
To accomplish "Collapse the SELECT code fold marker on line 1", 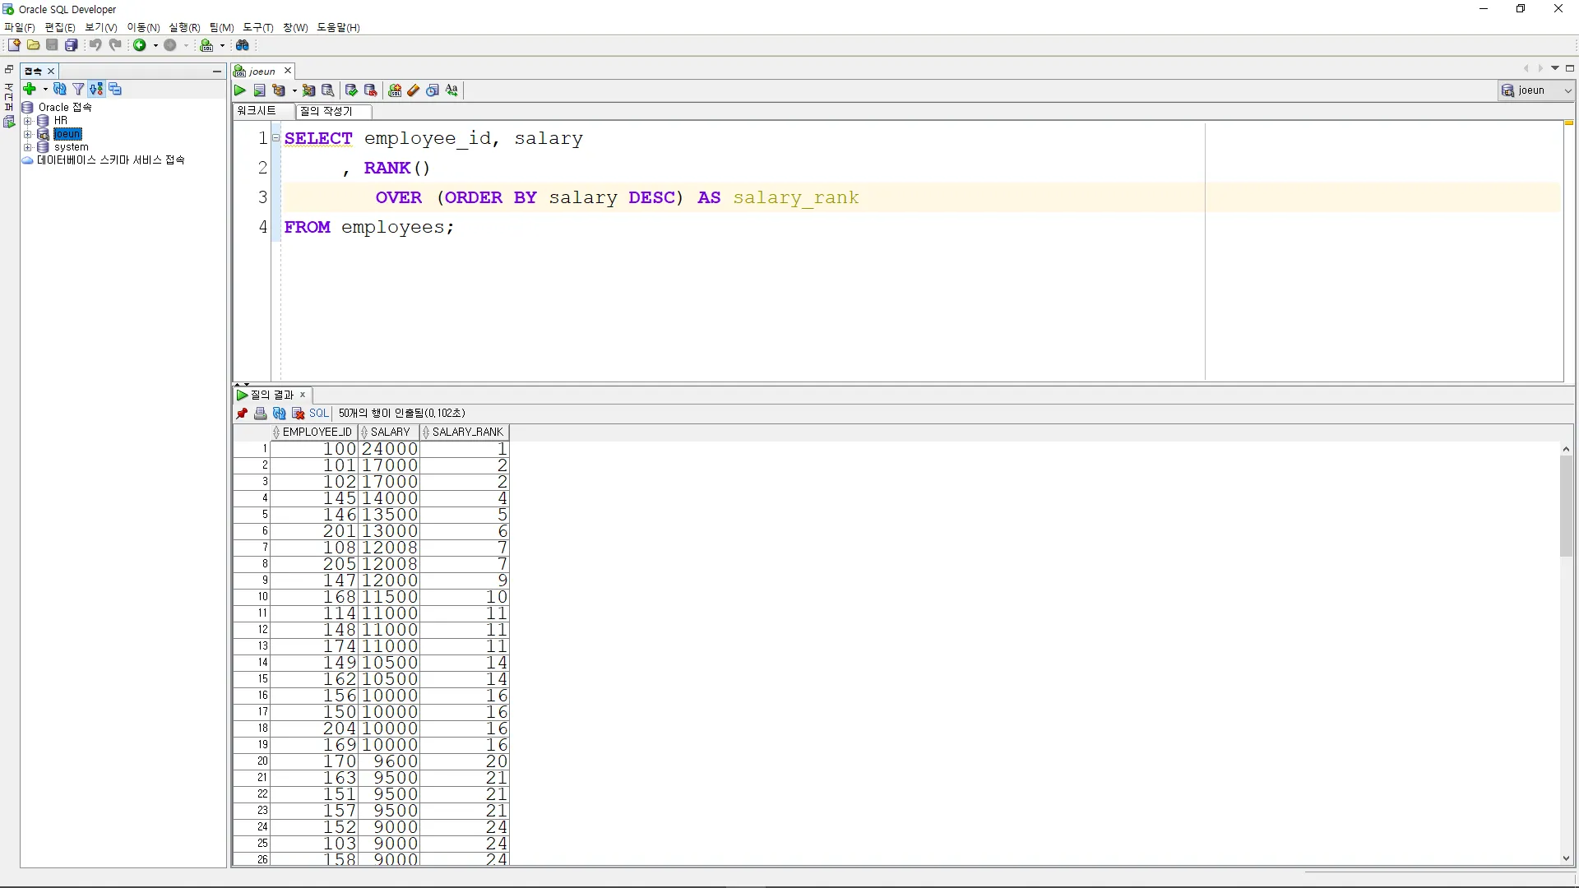I will point(276,138).
